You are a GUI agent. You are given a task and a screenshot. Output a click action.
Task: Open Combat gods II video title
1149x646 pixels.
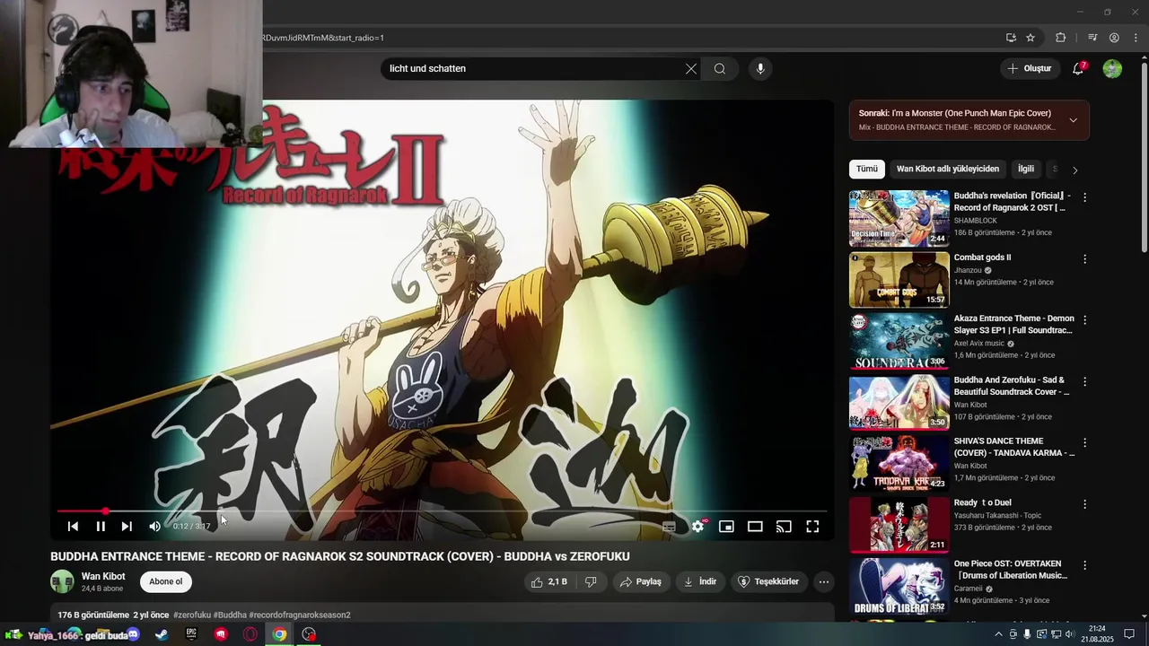[982, 258]
